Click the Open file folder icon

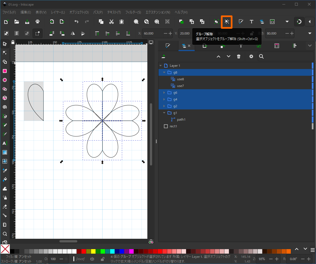[x=17, y=22]
